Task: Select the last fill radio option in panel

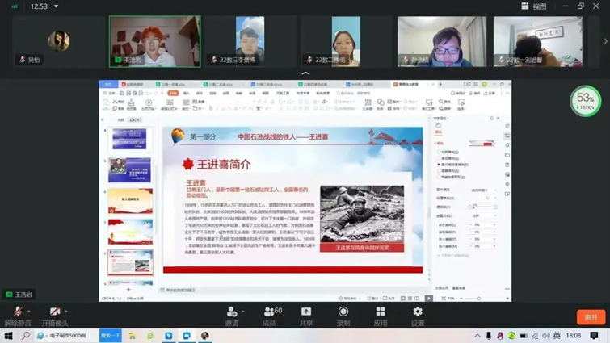Action: click(439, 178)
